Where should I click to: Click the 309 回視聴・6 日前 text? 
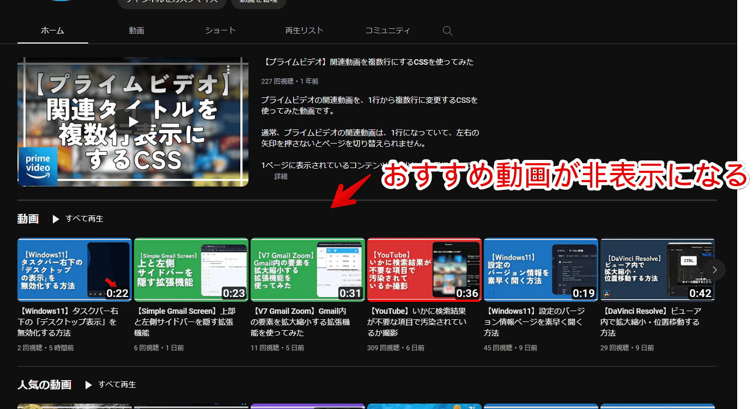(x=396, y=348)
